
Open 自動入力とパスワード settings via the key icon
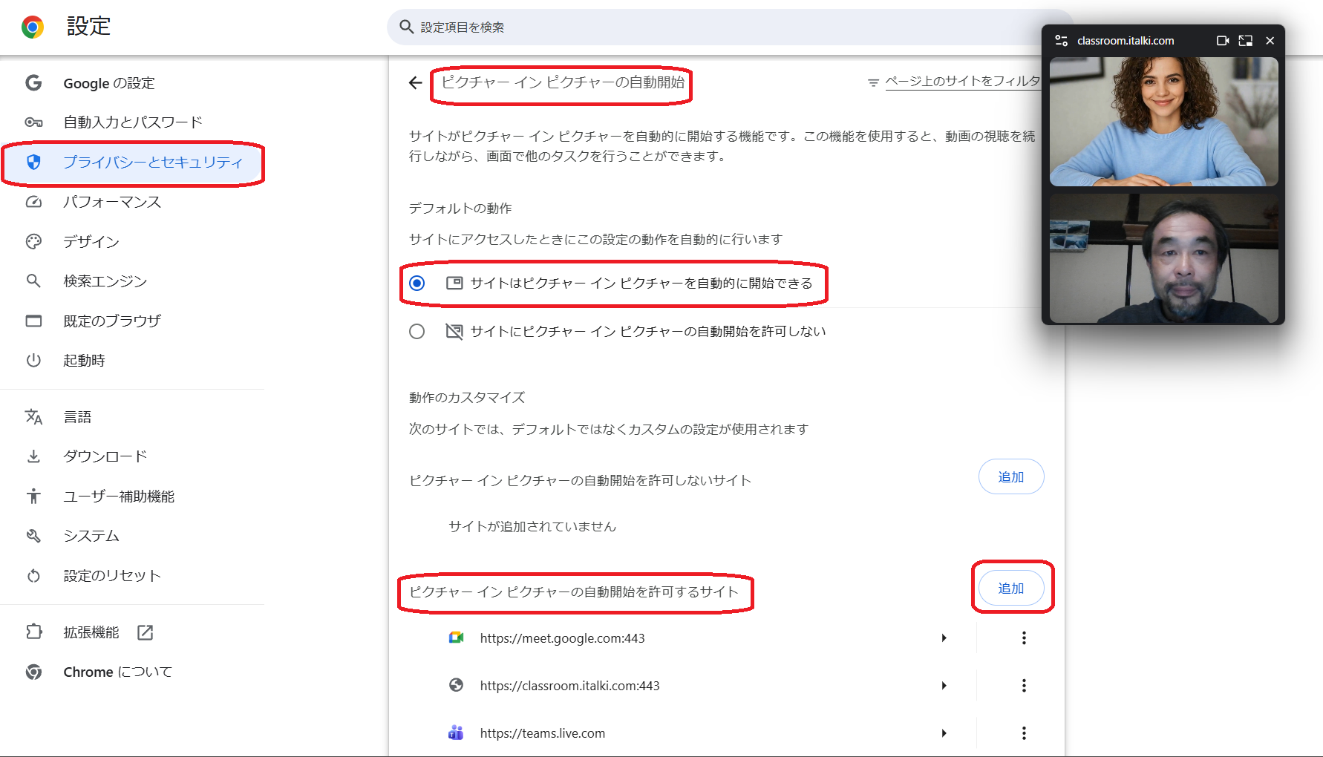33,122
